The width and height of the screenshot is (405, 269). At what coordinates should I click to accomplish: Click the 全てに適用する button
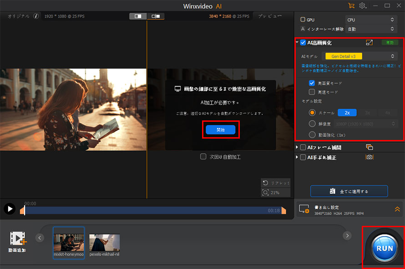(349, 191)
